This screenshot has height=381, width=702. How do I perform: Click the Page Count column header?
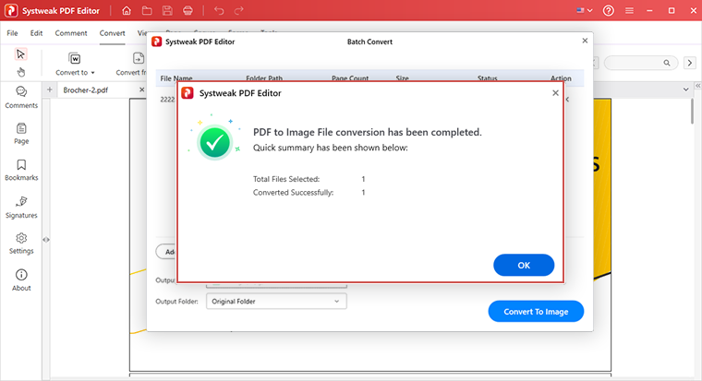click(x=350, y=78)
